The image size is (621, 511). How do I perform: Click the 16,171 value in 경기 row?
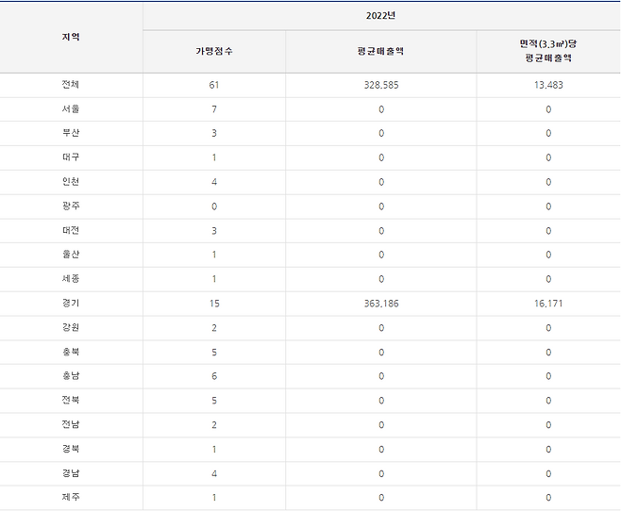point(547,304)
